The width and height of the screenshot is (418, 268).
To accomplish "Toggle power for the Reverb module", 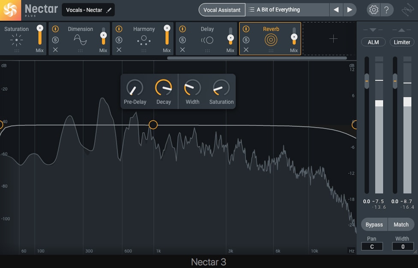I will point(246,29).
